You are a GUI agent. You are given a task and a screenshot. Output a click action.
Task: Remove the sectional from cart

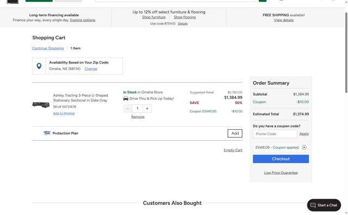138,117
